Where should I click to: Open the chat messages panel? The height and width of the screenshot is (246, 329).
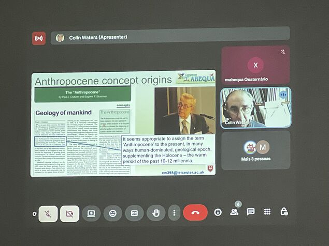point(251,212)
